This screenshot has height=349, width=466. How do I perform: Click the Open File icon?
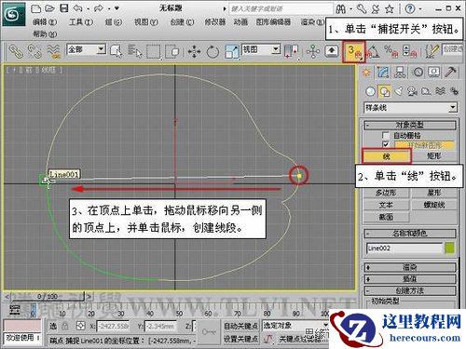[x=49, y=8]
